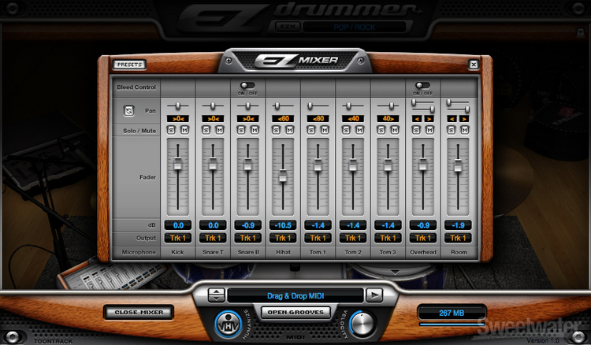Mute the Snare T channel
Screen dimensions: 591x345
(220, 130)
